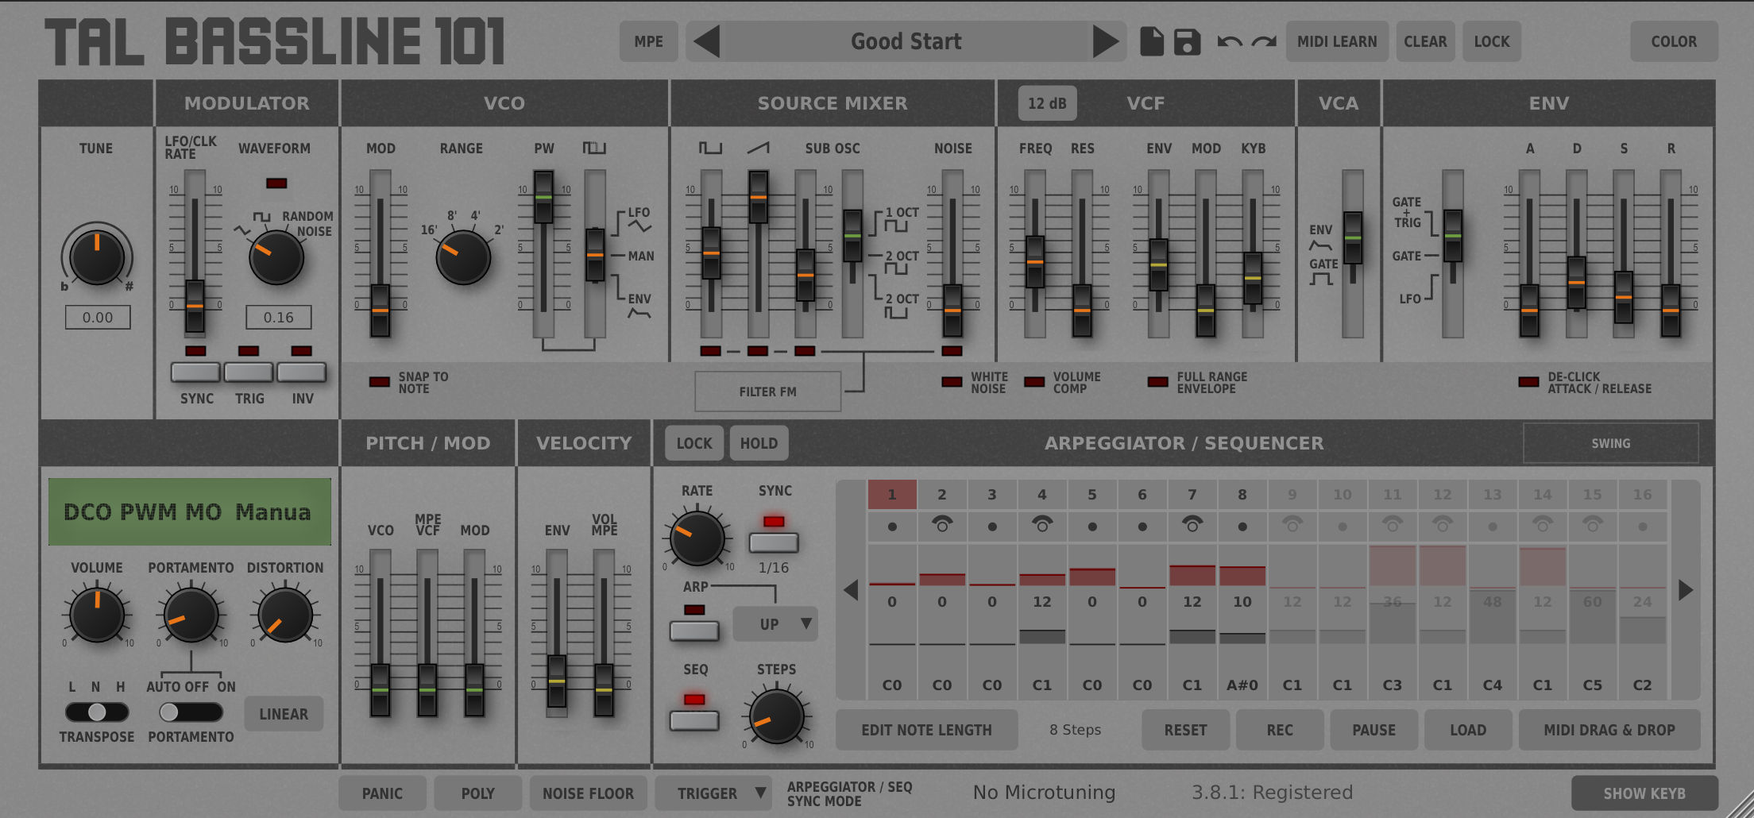Toggle the modulator SYNC button
The height and width of the screenshot is (818, 1754).
[195, 372]
